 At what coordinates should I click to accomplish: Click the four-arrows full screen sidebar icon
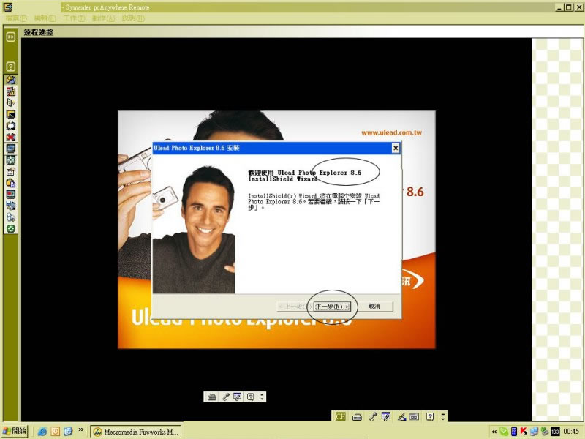11,160
